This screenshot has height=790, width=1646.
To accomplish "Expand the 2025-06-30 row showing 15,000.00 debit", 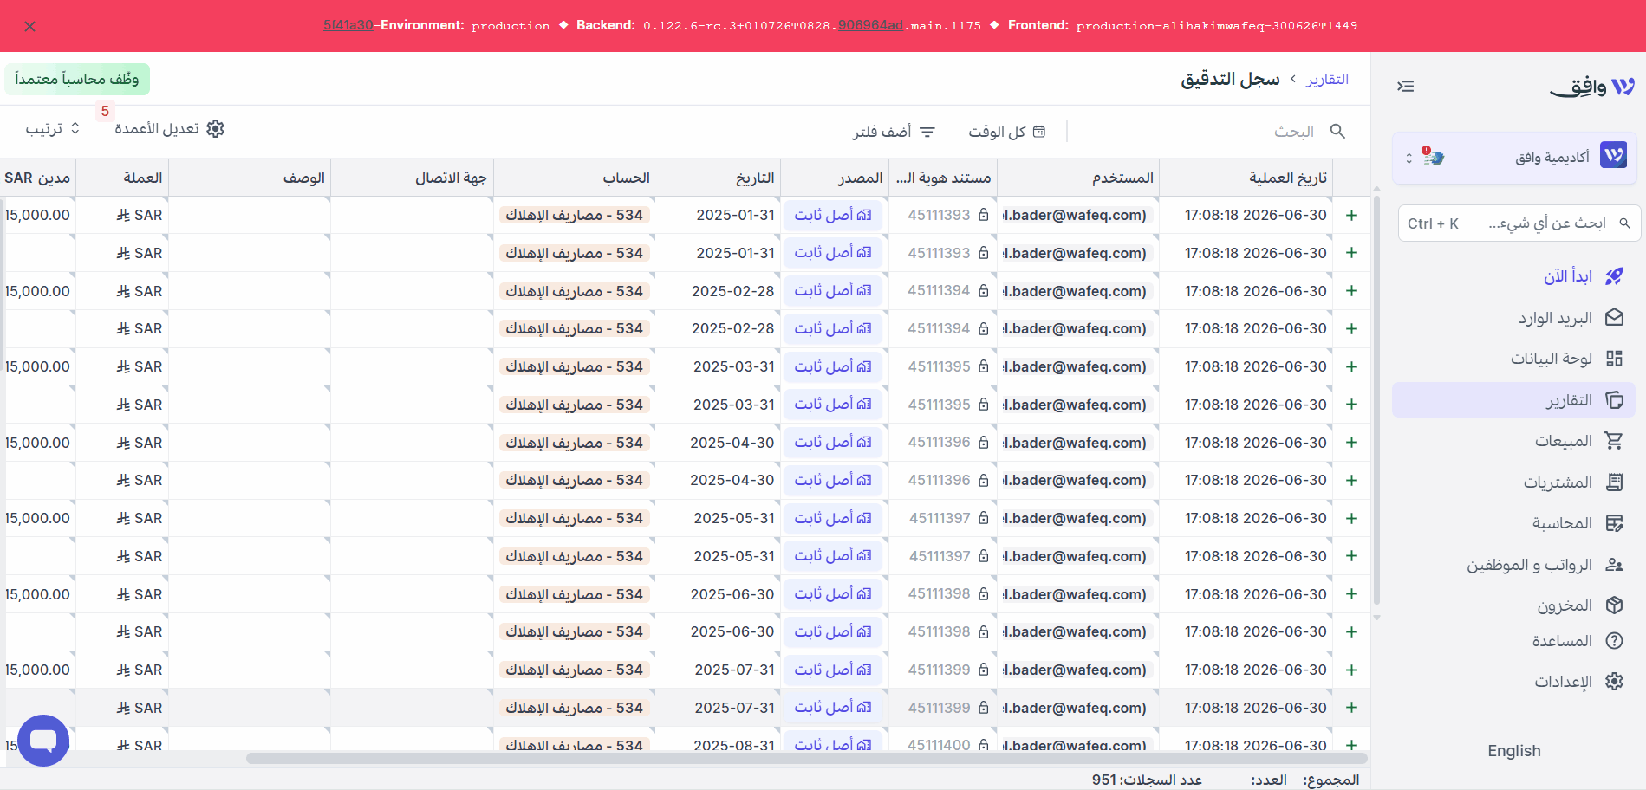I will tap(1351, 594).
